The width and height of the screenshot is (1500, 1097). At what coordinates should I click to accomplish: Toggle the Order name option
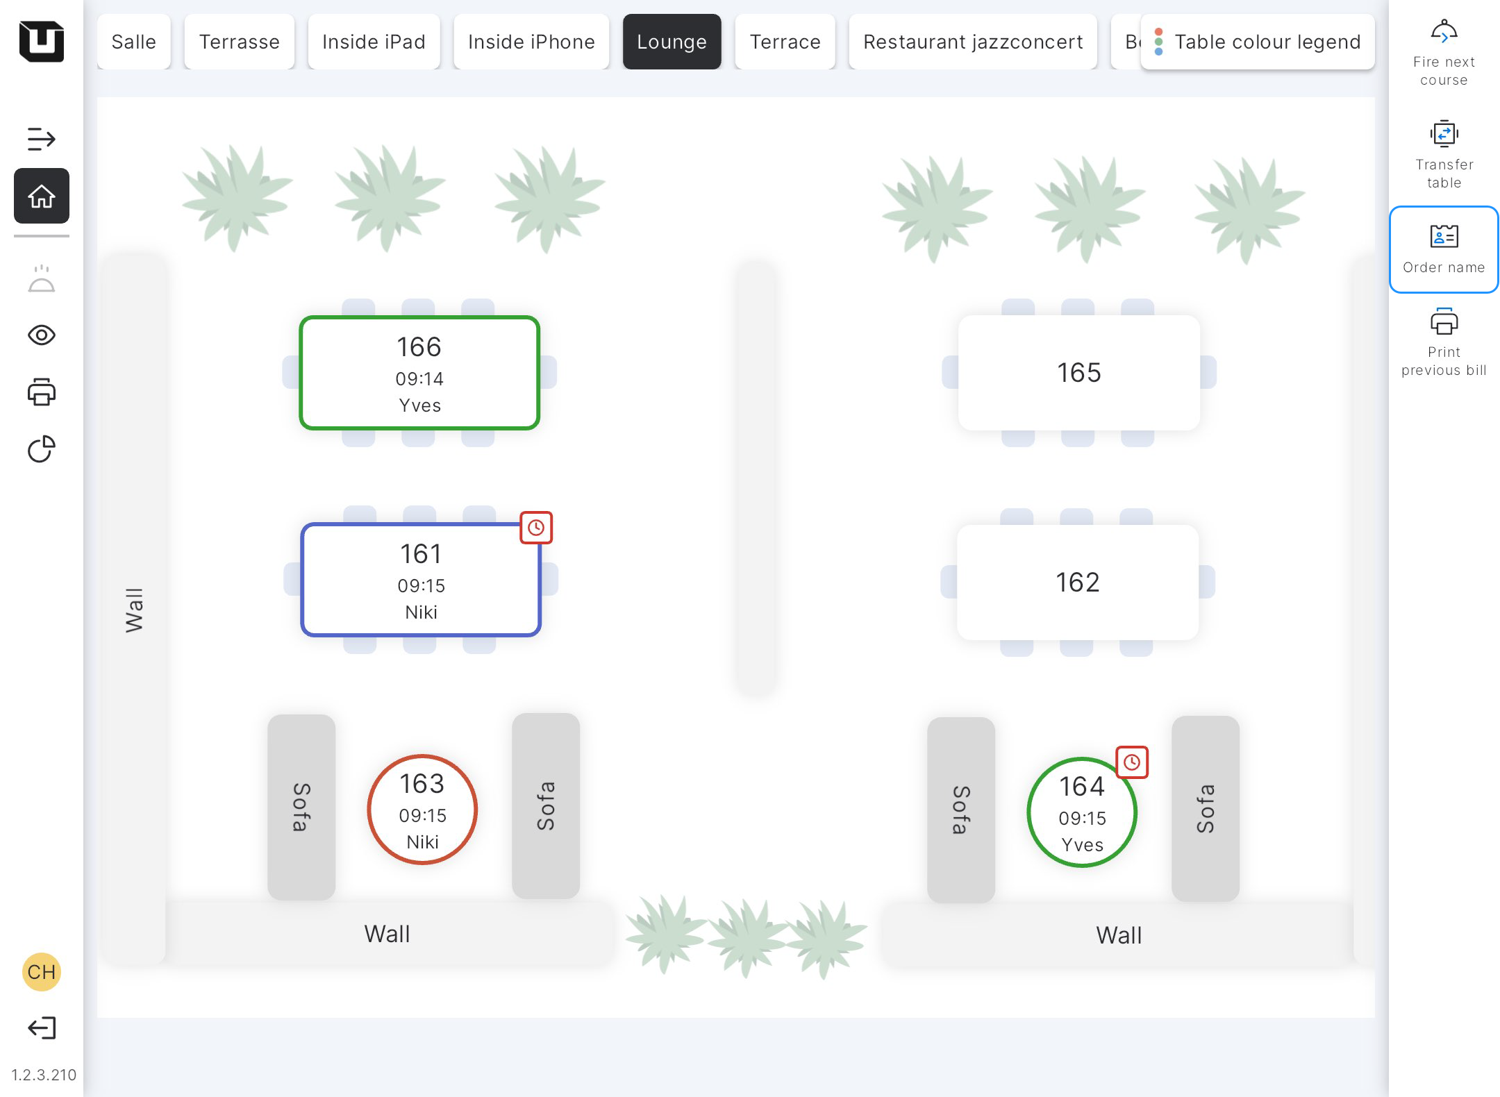pos(1444,249)
